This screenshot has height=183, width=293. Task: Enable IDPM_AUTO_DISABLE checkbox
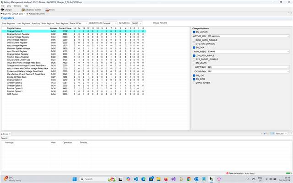[194, 40]
